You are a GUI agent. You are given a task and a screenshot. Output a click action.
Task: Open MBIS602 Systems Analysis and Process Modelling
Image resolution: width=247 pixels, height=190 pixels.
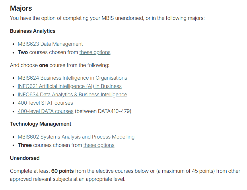coord(76,137)
